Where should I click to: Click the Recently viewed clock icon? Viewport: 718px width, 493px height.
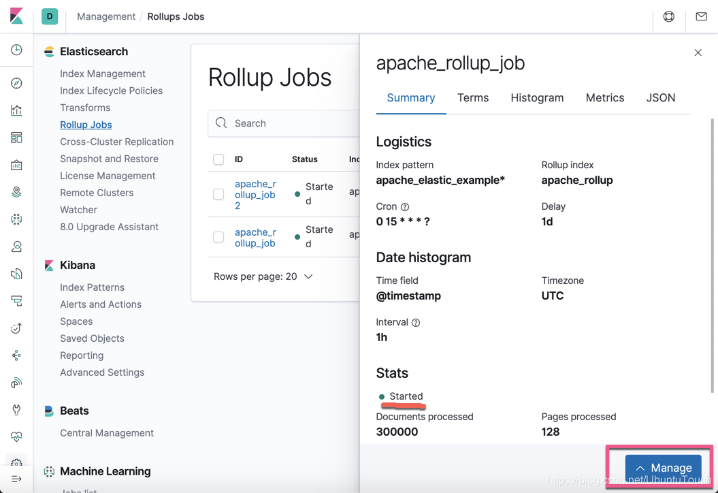tap(16, 50)
